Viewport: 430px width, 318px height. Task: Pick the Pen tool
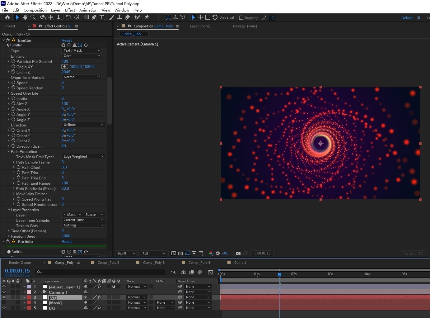point(94,17)
